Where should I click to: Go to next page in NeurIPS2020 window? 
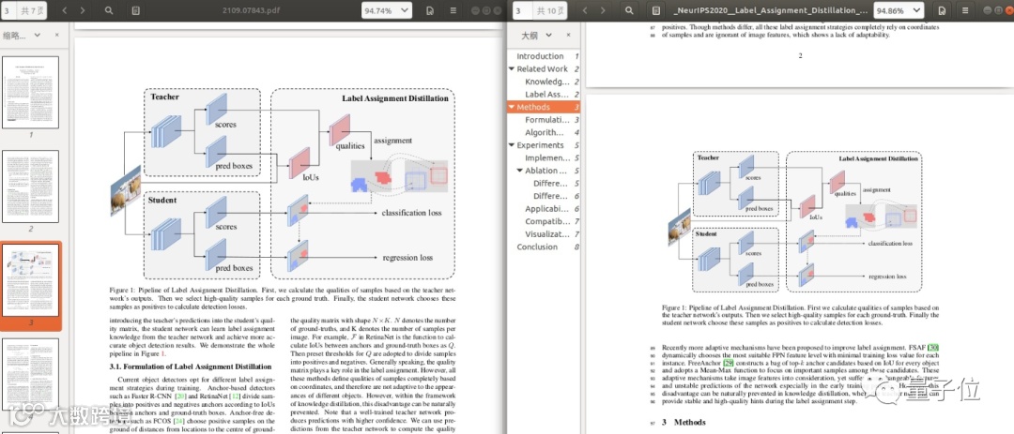[603, 10]
